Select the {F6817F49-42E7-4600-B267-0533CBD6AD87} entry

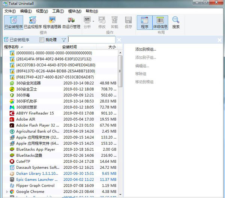point(55,77)
